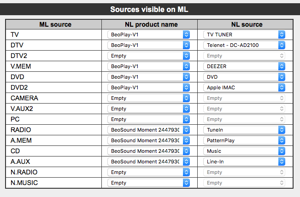Screen dimensions: 300x197
Task: Click the disabled NL source dropdown in CAMERA row
Action: pyautogui.click(x=244, y=98)
